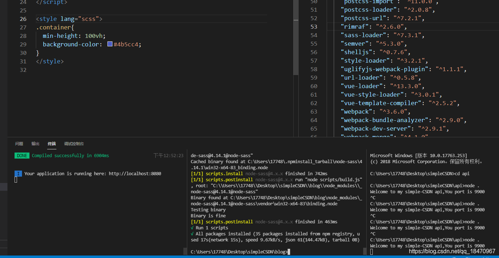
Task: Click the blue I info badge in terminal
Action: coord(18,174)
